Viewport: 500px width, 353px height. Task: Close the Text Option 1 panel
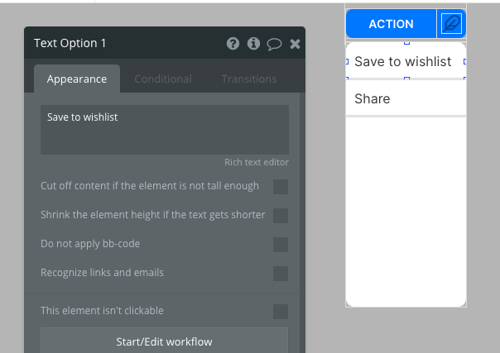295,44
